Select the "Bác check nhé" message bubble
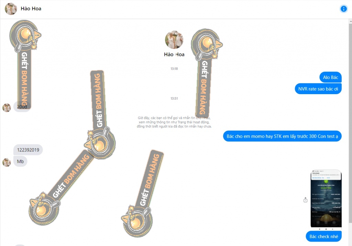 tap(324, 236)
